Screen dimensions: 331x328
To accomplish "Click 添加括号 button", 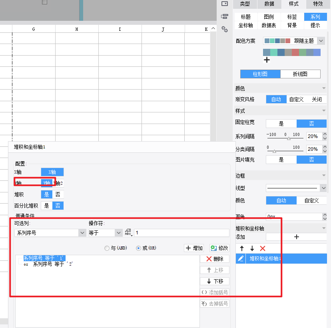I will pyautogui.click(x=215, y=292).
